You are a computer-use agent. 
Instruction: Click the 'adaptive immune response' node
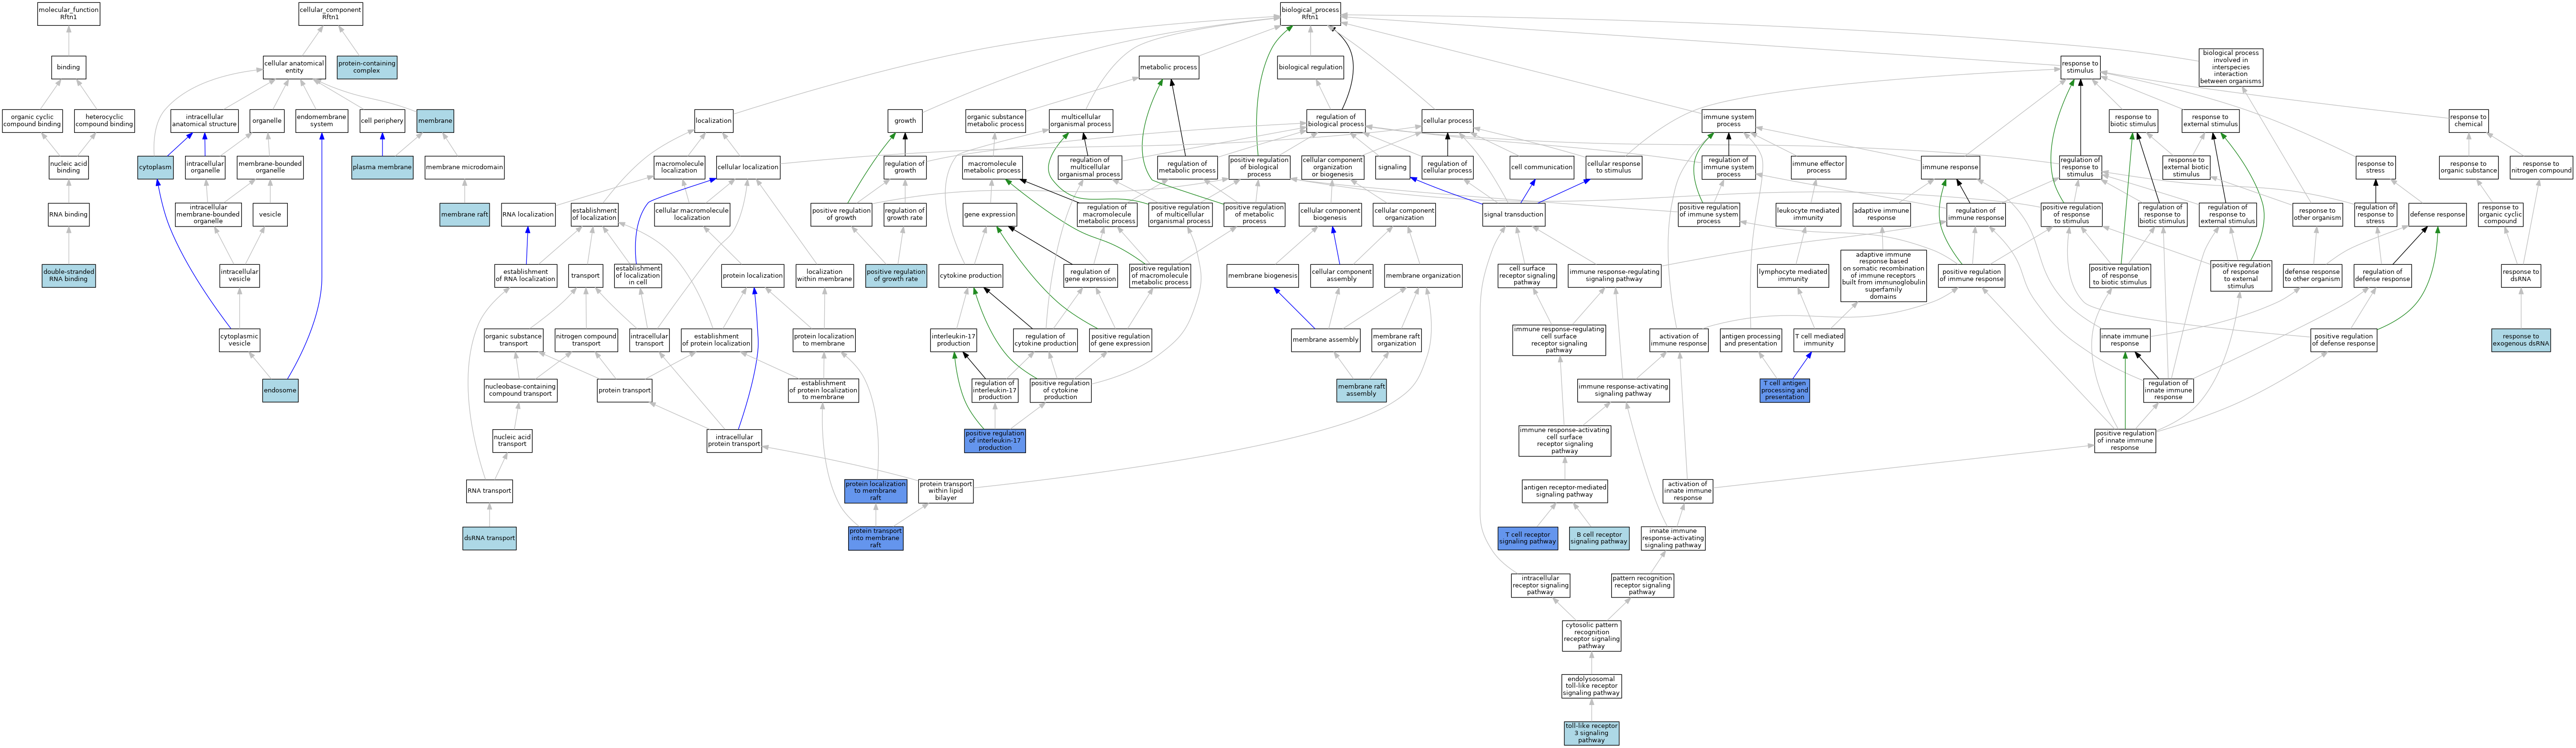point(1881,214)
